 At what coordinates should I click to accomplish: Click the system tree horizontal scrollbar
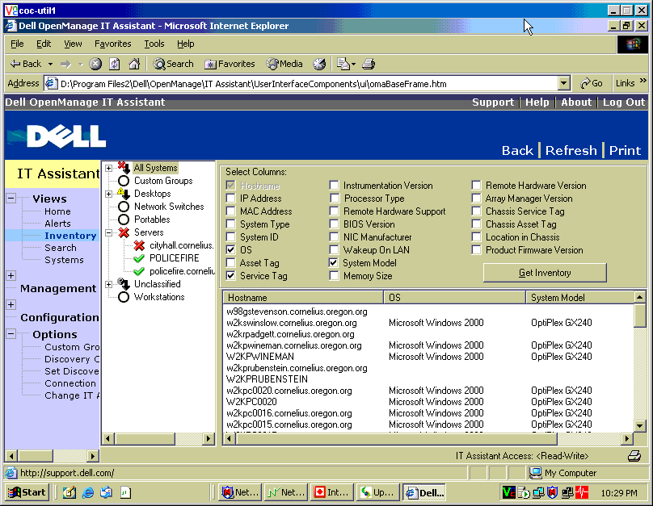click(145, 439)
